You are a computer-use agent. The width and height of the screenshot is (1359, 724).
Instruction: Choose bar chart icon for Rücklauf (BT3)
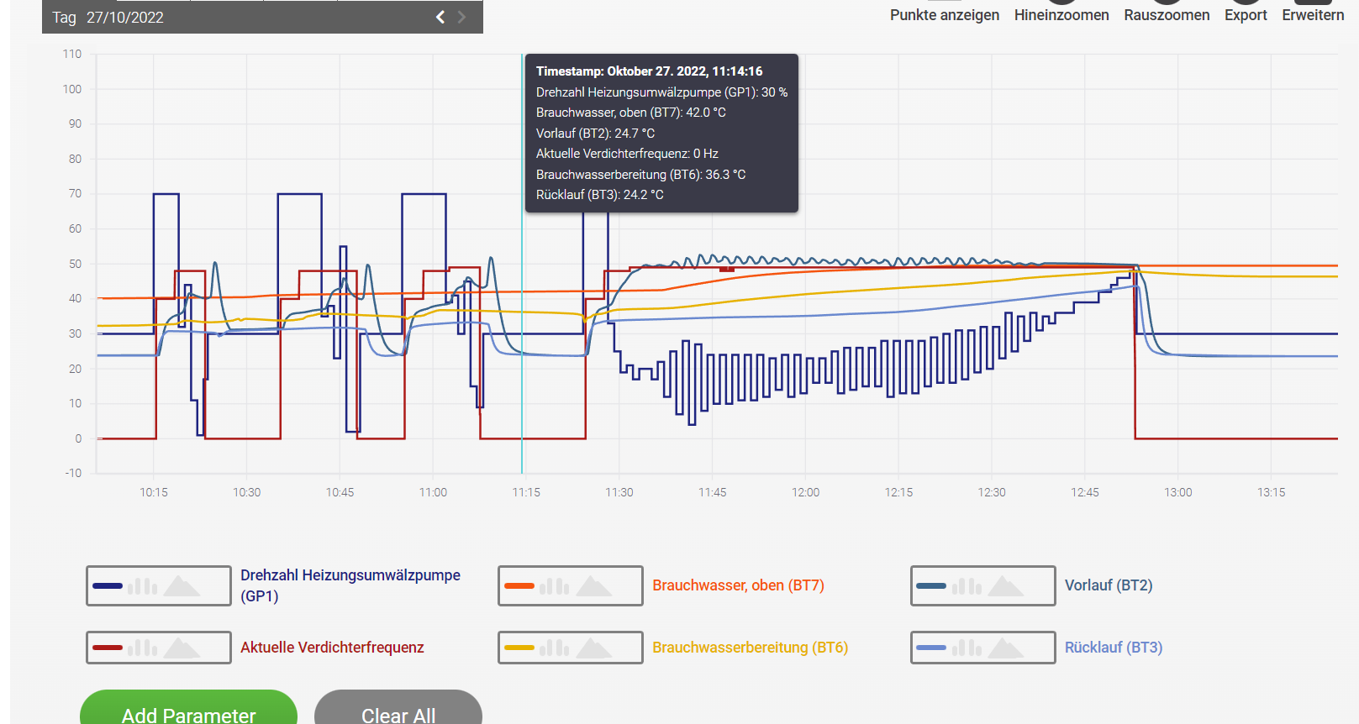click(x=967, y=648)
